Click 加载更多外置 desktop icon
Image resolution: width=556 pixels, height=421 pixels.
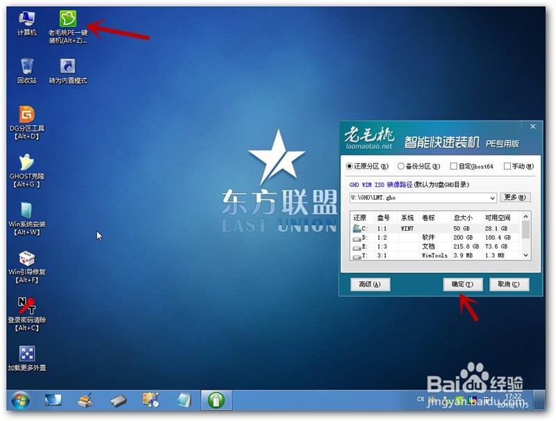pyautogui.click(x=27, y=358)
